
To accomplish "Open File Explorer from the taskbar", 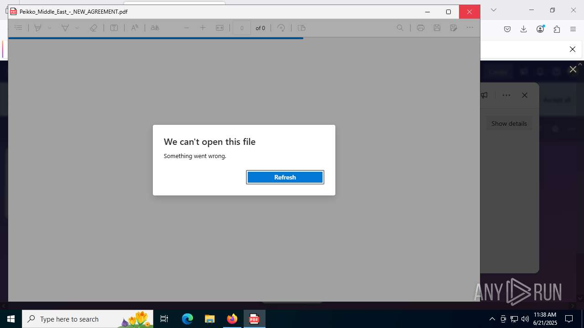I will tap(209, 319).
